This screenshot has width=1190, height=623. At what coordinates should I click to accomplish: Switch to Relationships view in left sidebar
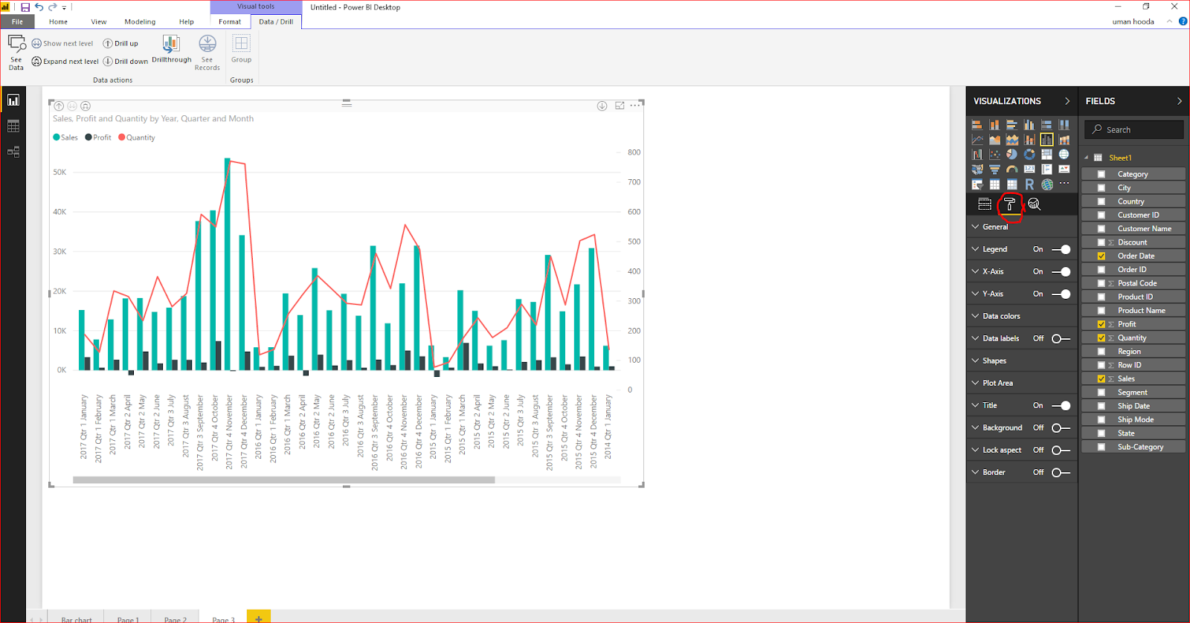click(x=13, y=152)
